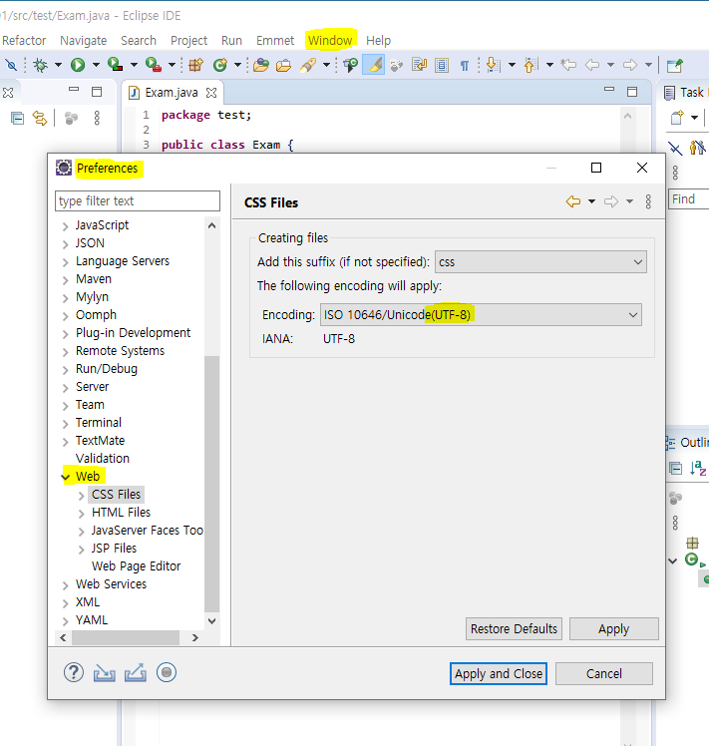Select the Exam.java editor tab
Viewport: 709px width, 746px height.
tap(172, 93)
